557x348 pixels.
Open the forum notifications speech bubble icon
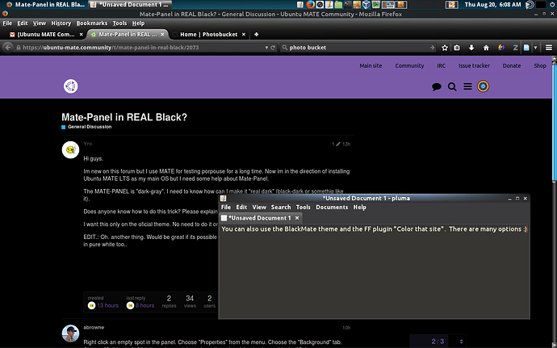[x=437, y=86]
